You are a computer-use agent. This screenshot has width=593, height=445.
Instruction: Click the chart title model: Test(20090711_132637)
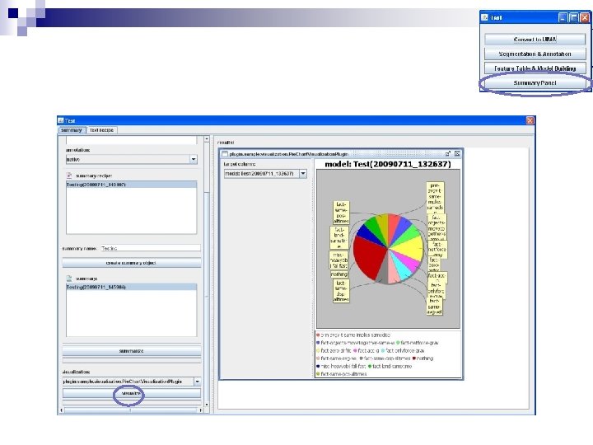[388, 164]
